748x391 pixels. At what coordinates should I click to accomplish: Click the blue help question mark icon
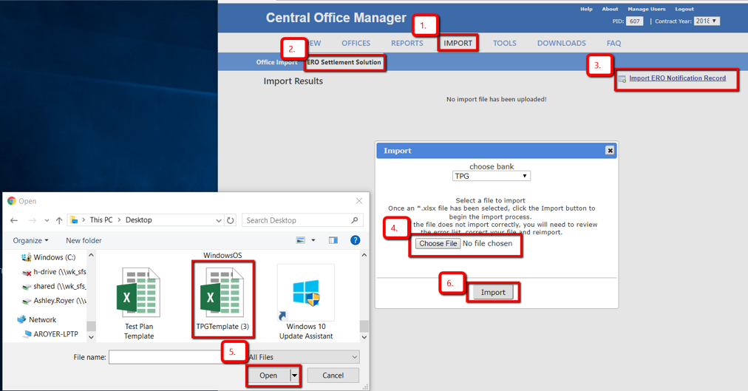click(x=356, y=240)
